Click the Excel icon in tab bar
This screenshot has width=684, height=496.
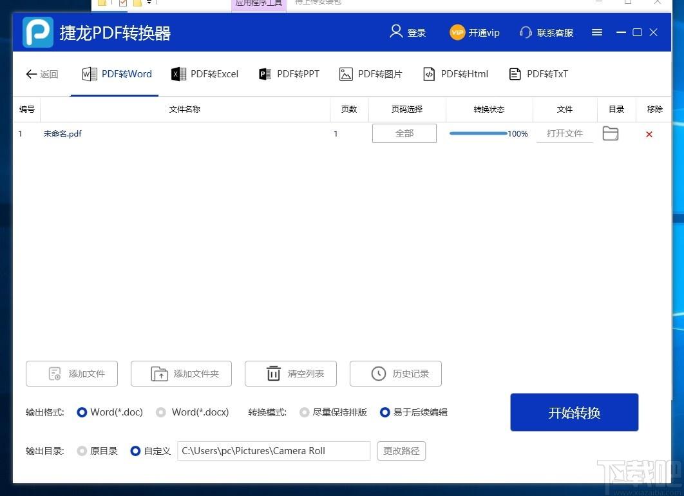click(178, 74)
